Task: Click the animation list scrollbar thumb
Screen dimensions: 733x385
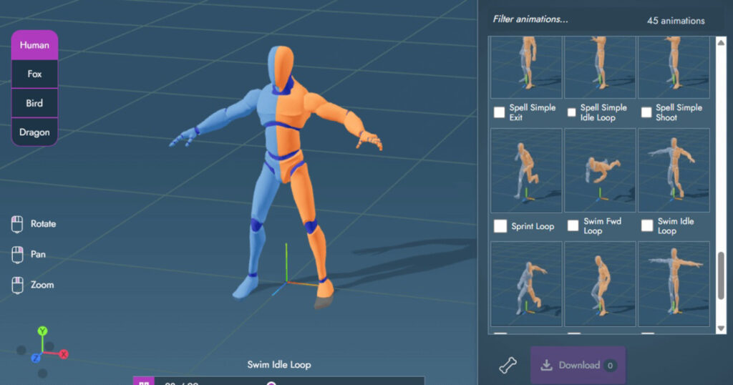Action: (721, 276)
